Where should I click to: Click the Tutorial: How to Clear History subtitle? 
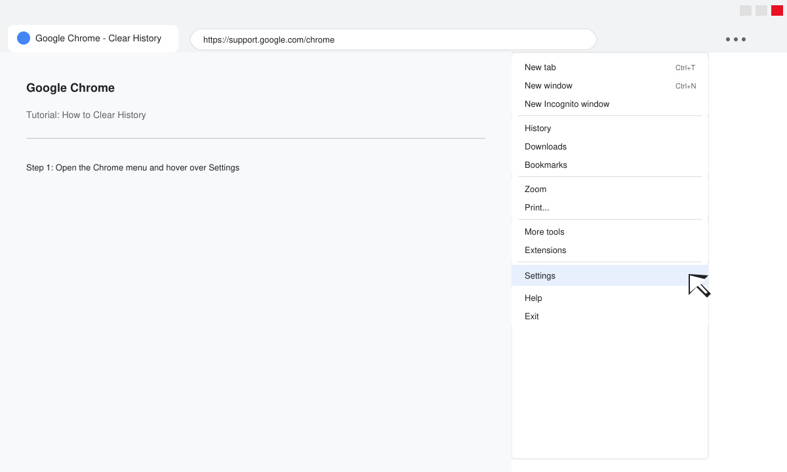click(x=86, y=115)
